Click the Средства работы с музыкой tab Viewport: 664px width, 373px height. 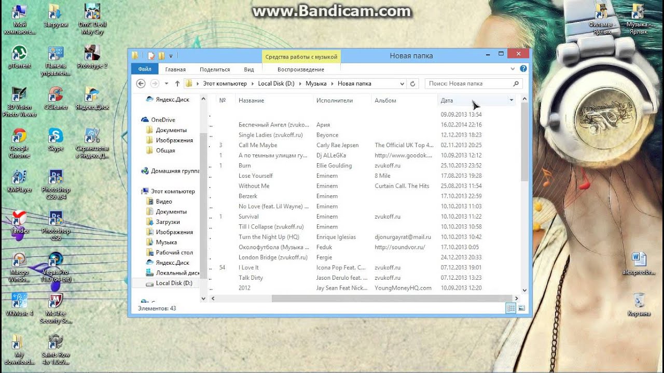pos(301,56)
